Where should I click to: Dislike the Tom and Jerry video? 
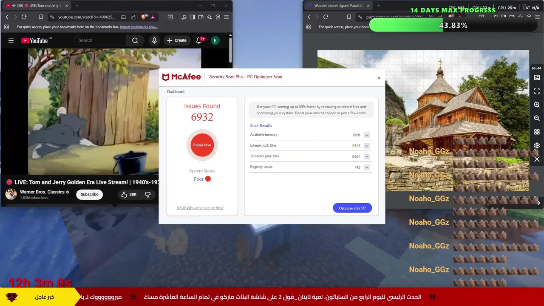147,194
